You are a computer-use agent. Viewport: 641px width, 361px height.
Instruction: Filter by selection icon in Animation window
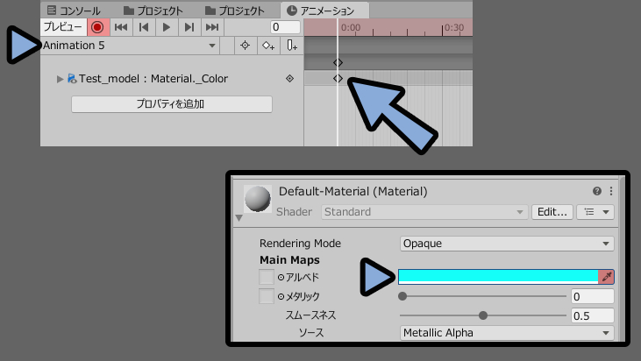[x=245, y=46]
